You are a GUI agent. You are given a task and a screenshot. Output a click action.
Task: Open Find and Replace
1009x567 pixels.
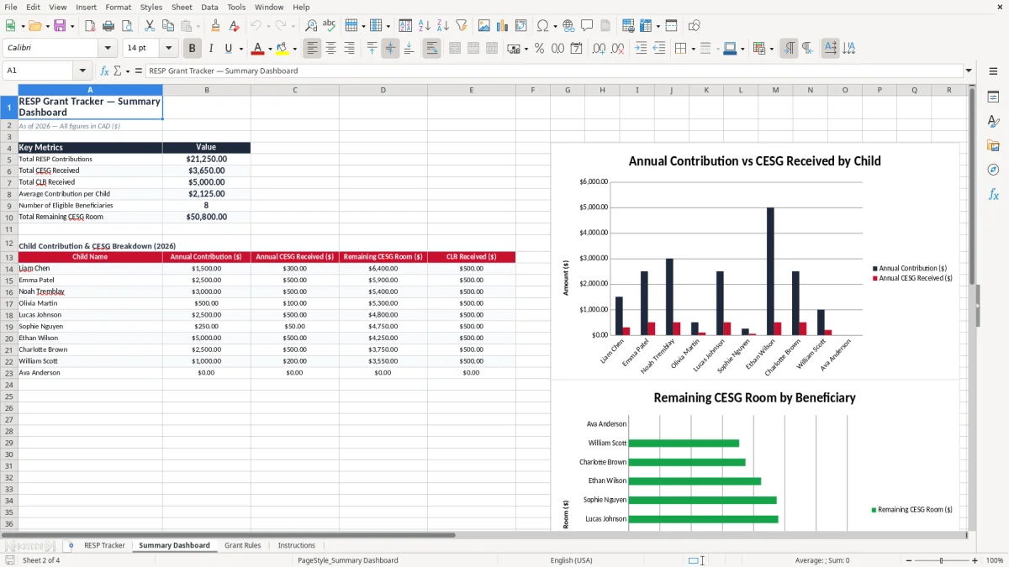tap(311, 26)
